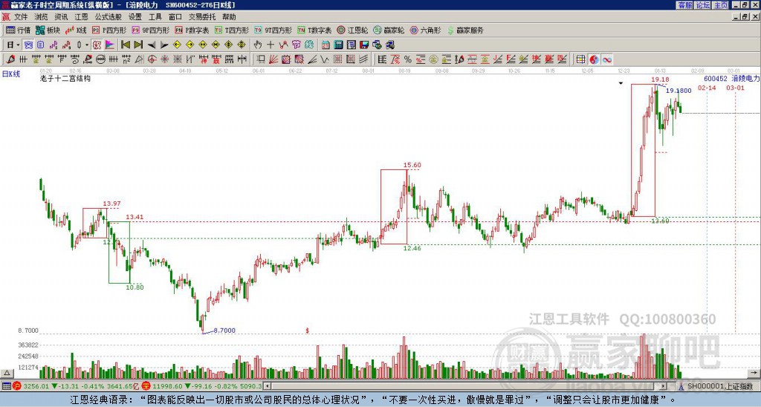Click the right-arrow expander beside volume panel
Screen dimensions: 761x407
pos(754,373)
